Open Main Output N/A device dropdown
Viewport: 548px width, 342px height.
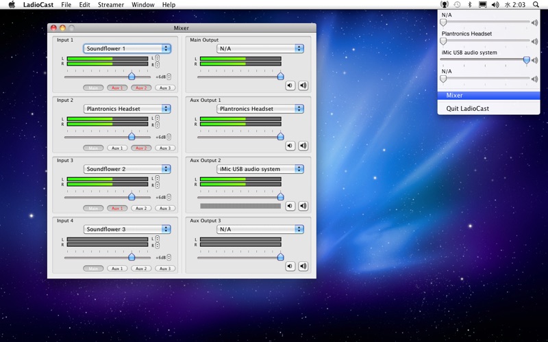[260, 49]
